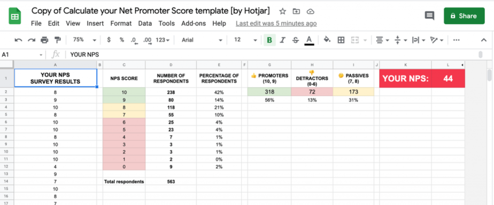This screenshot has height=205, width=494.
Task: Open the borders grid icon
Action: click(341, 40)
